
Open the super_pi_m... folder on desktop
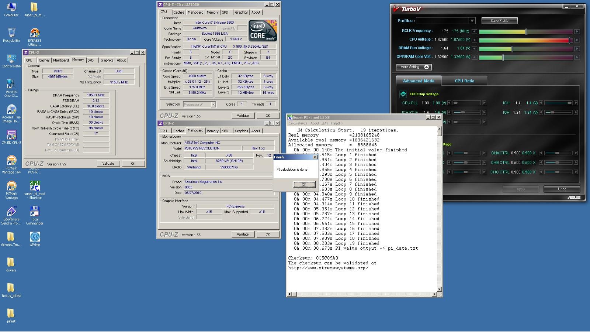[x=34, y=10]
